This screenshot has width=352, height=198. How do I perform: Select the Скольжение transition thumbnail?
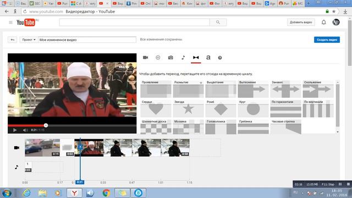(318, 89)
